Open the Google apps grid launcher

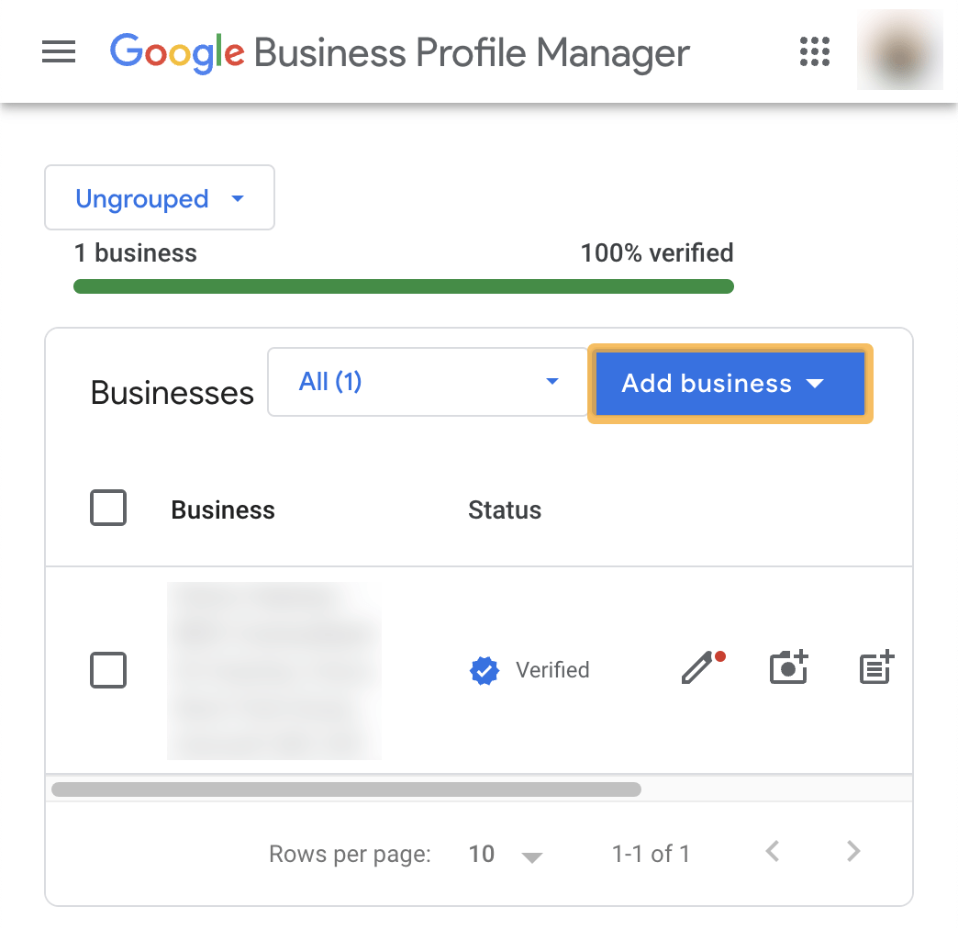(x=814, y=52)
